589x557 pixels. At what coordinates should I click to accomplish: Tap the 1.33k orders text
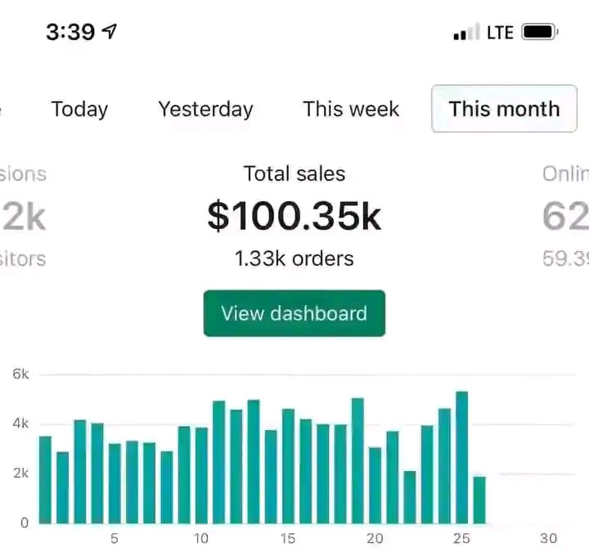coord(294,259)
